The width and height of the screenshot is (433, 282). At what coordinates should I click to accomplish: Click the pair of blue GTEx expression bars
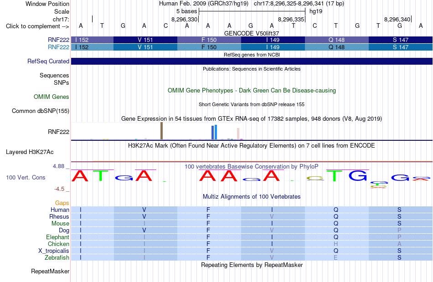pos(214,132)
